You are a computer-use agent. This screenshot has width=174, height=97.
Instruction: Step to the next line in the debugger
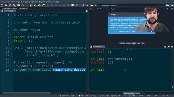(x=52, y=5)
